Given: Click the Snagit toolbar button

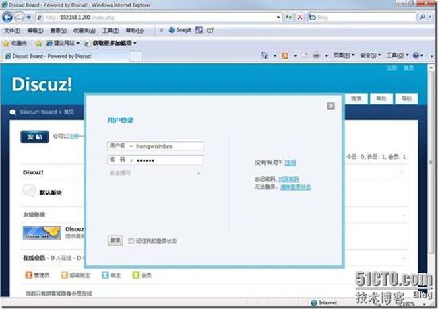Looking at the screenshot, I should pyautogui.click(x=180, y=30).
